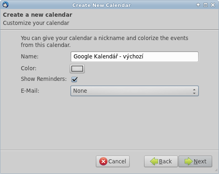This screenshot has height=174, width=219.
Task: Close the Create New Calendar dialog
Action: click(213, 5)
